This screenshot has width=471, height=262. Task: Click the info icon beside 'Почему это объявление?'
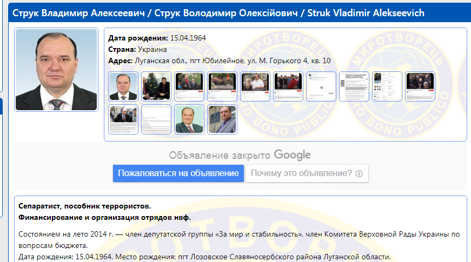359,174
